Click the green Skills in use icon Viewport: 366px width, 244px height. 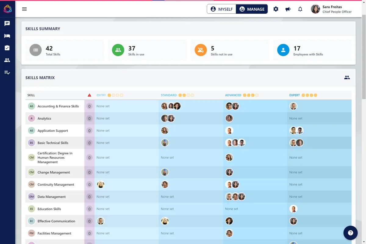[118, 50]
